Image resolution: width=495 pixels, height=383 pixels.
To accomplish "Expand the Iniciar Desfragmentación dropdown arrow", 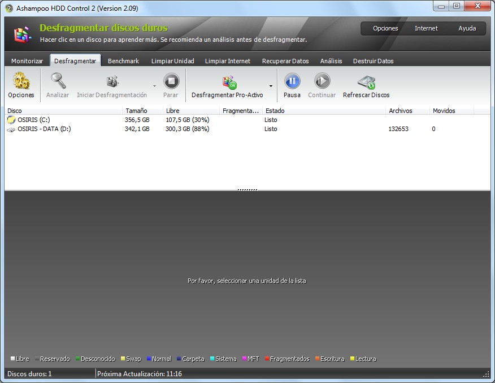I will 154,86.
